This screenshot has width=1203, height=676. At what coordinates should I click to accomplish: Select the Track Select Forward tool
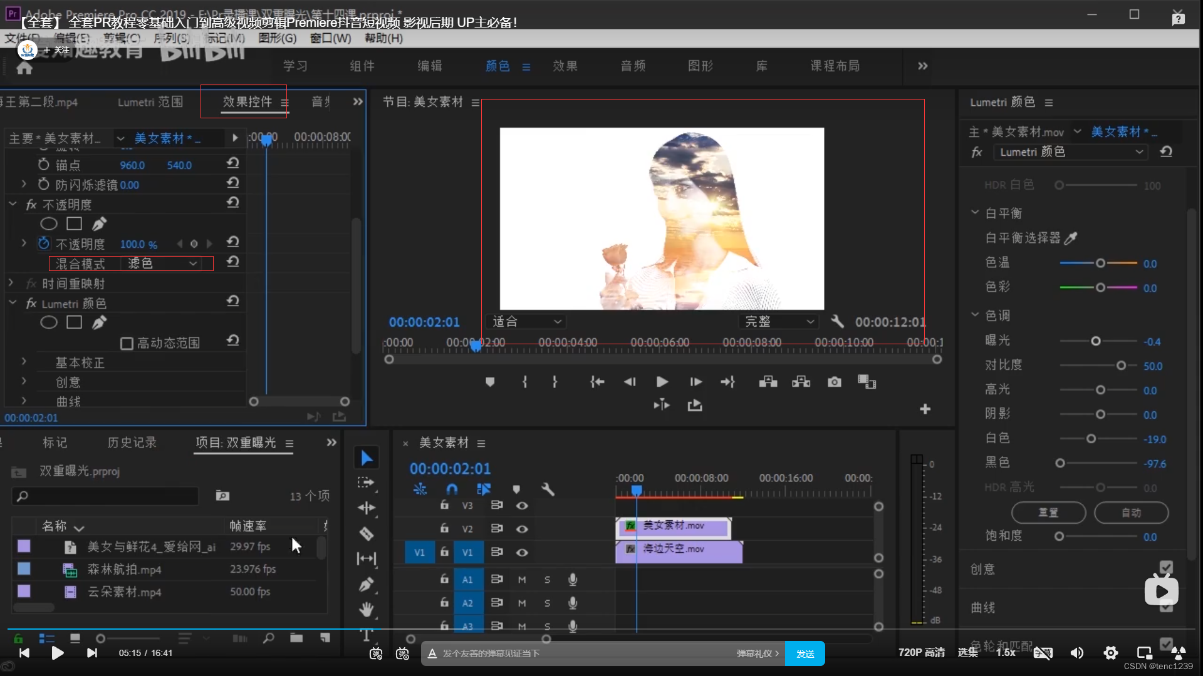[x=366, y=483]
